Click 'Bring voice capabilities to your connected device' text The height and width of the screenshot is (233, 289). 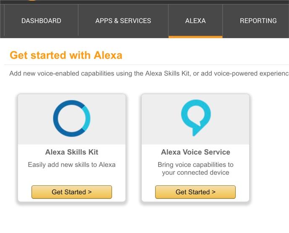[195, 168]
